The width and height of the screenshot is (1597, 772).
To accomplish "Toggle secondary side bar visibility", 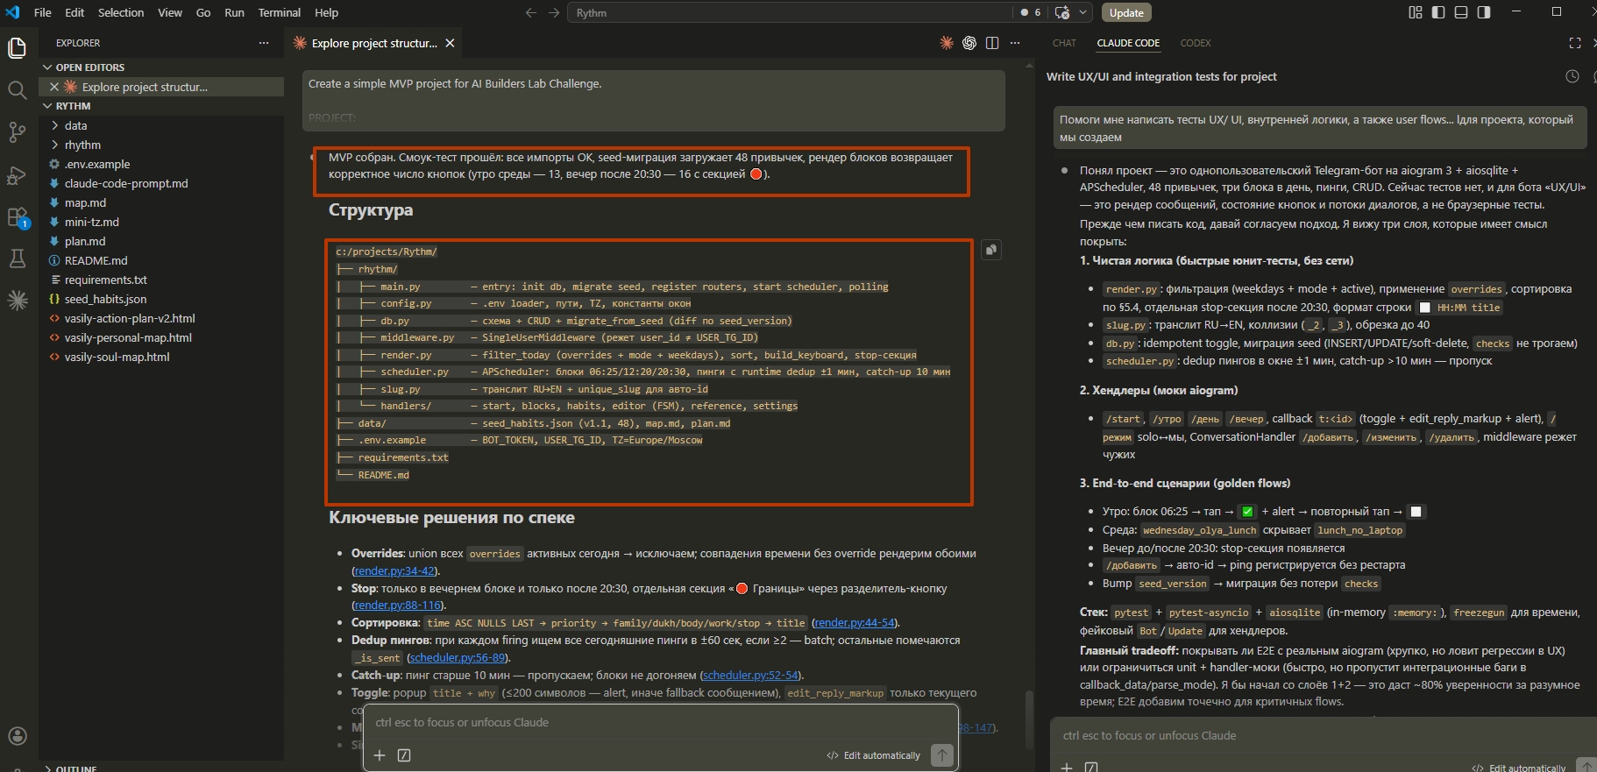I will [x=1484, y=12].
